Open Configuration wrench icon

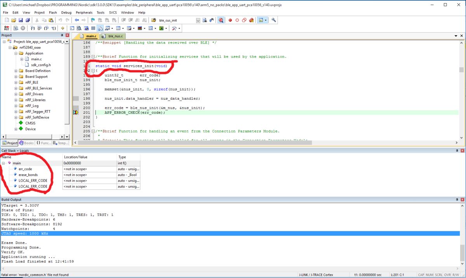[x=274, y=20]
